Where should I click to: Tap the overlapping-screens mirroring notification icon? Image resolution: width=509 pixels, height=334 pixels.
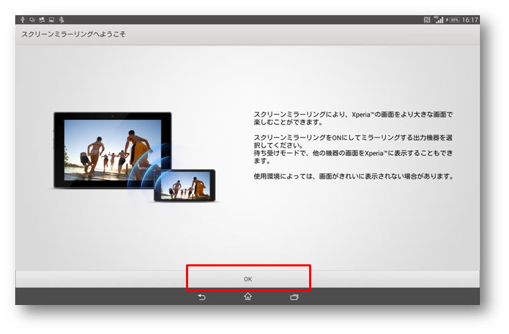pyautogui.click(x=32, y=20)
